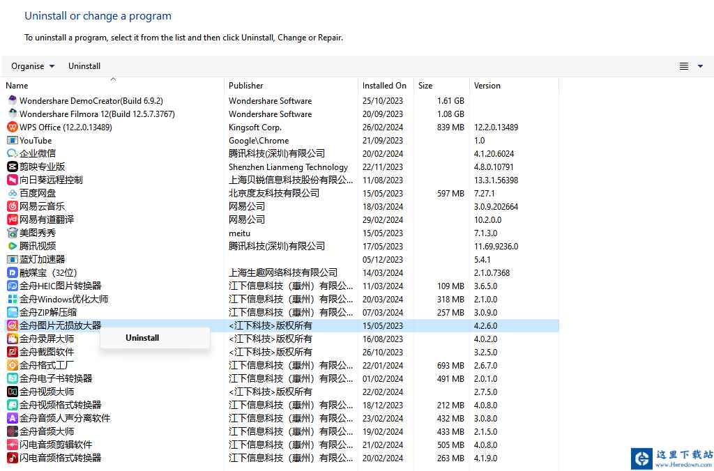Click the 美图秀秀 icon

tap(13, 233)
